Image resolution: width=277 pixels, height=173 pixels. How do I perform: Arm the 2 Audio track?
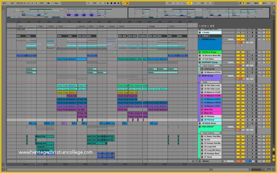point(252,32)
